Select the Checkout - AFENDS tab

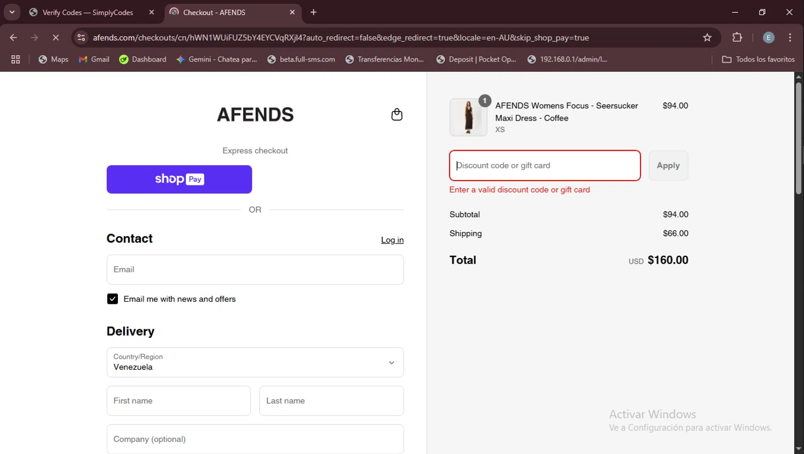pyautogui.click(x=232, y=12)
